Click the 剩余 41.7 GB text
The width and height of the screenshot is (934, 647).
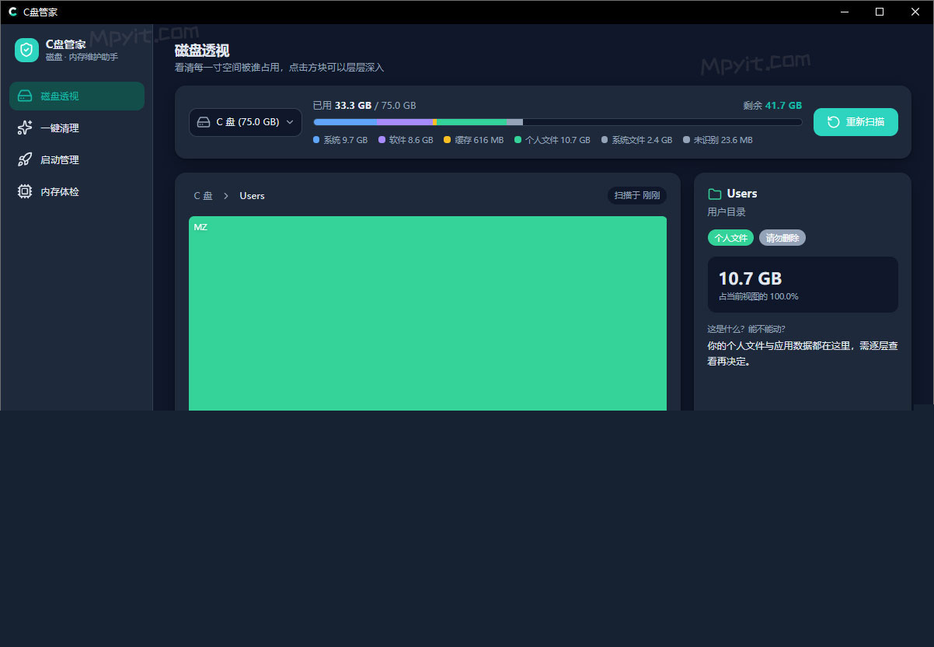(x=772, y=106)
